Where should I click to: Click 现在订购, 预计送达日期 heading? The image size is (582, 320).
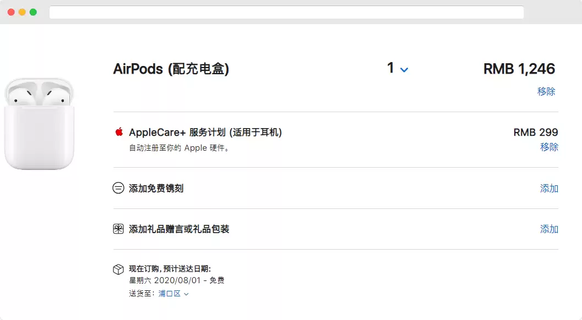tap(170, 269)
